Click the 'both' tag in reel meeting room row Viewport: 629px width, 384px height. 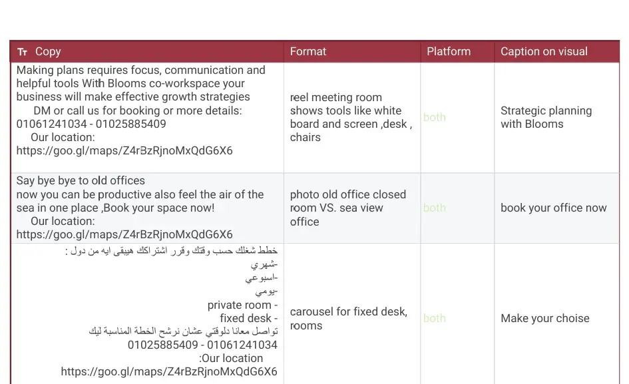click(435, 117)
